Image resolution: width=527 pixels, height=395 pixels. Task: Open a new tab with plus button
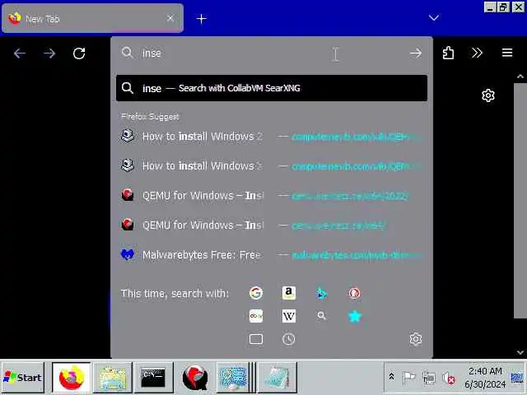click(201, 19)
